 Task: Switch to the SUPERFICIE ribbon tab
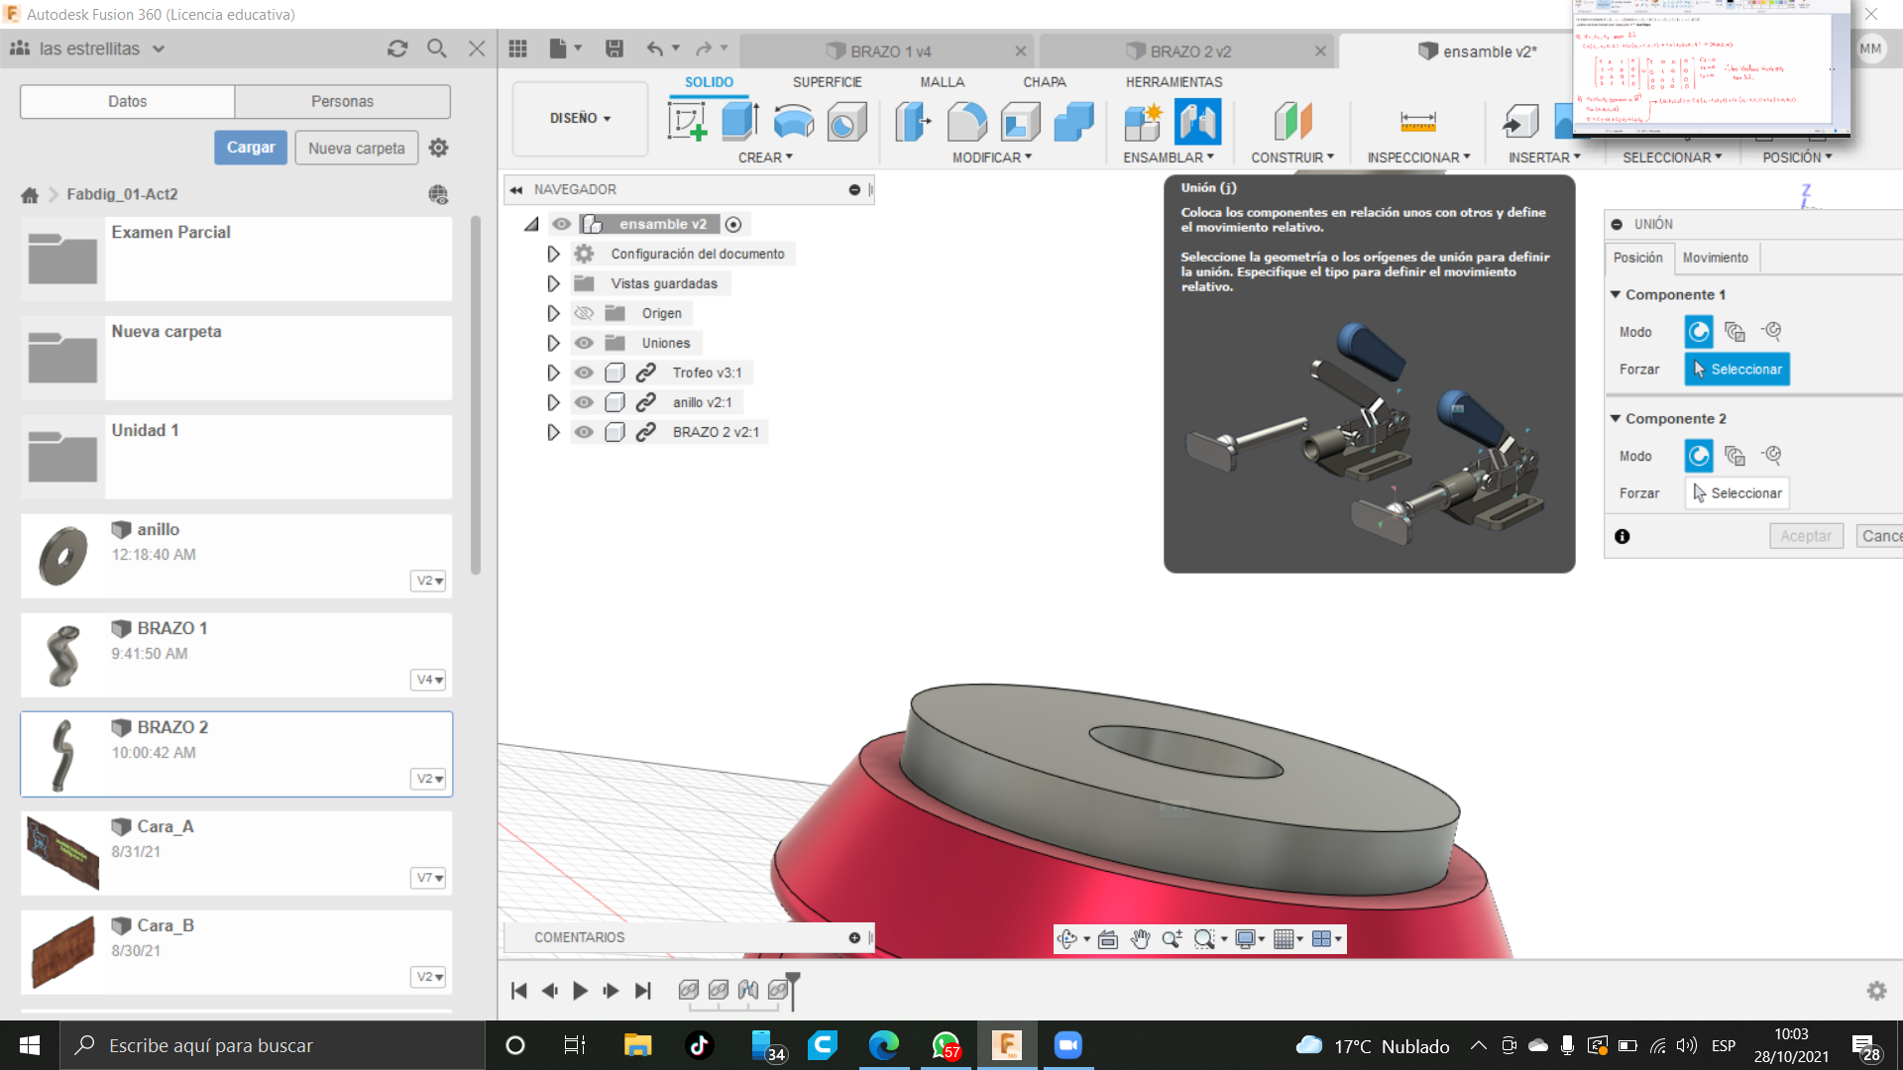click(827, 82)
